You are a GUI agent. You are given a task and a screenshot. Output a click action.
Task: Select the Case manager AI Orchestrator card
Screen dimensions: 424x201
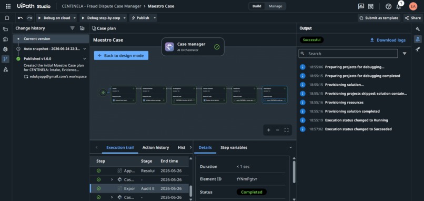pos(193,47)
